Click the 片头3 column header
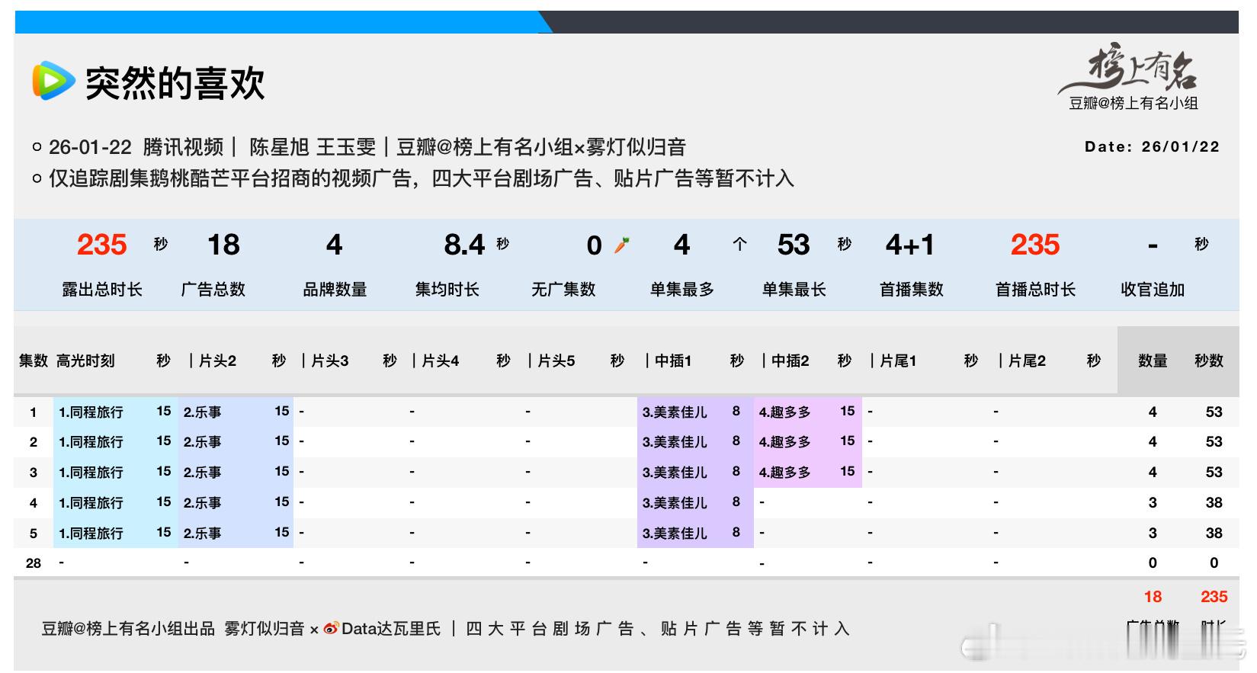The width and height of the screenshot is (1257, 673). (330, 361)
